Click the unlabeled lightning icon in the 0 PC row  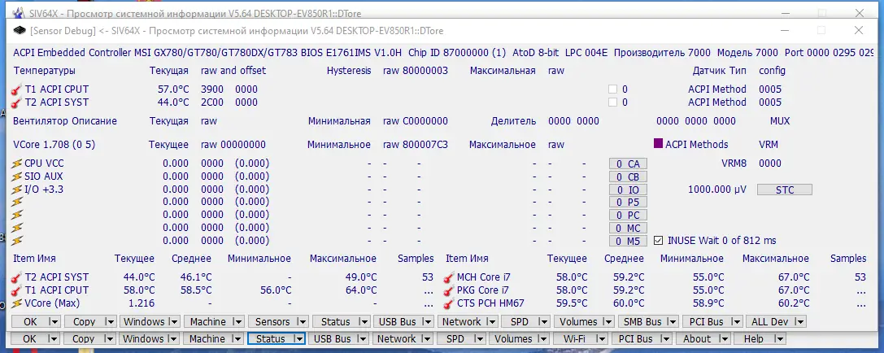17,215
